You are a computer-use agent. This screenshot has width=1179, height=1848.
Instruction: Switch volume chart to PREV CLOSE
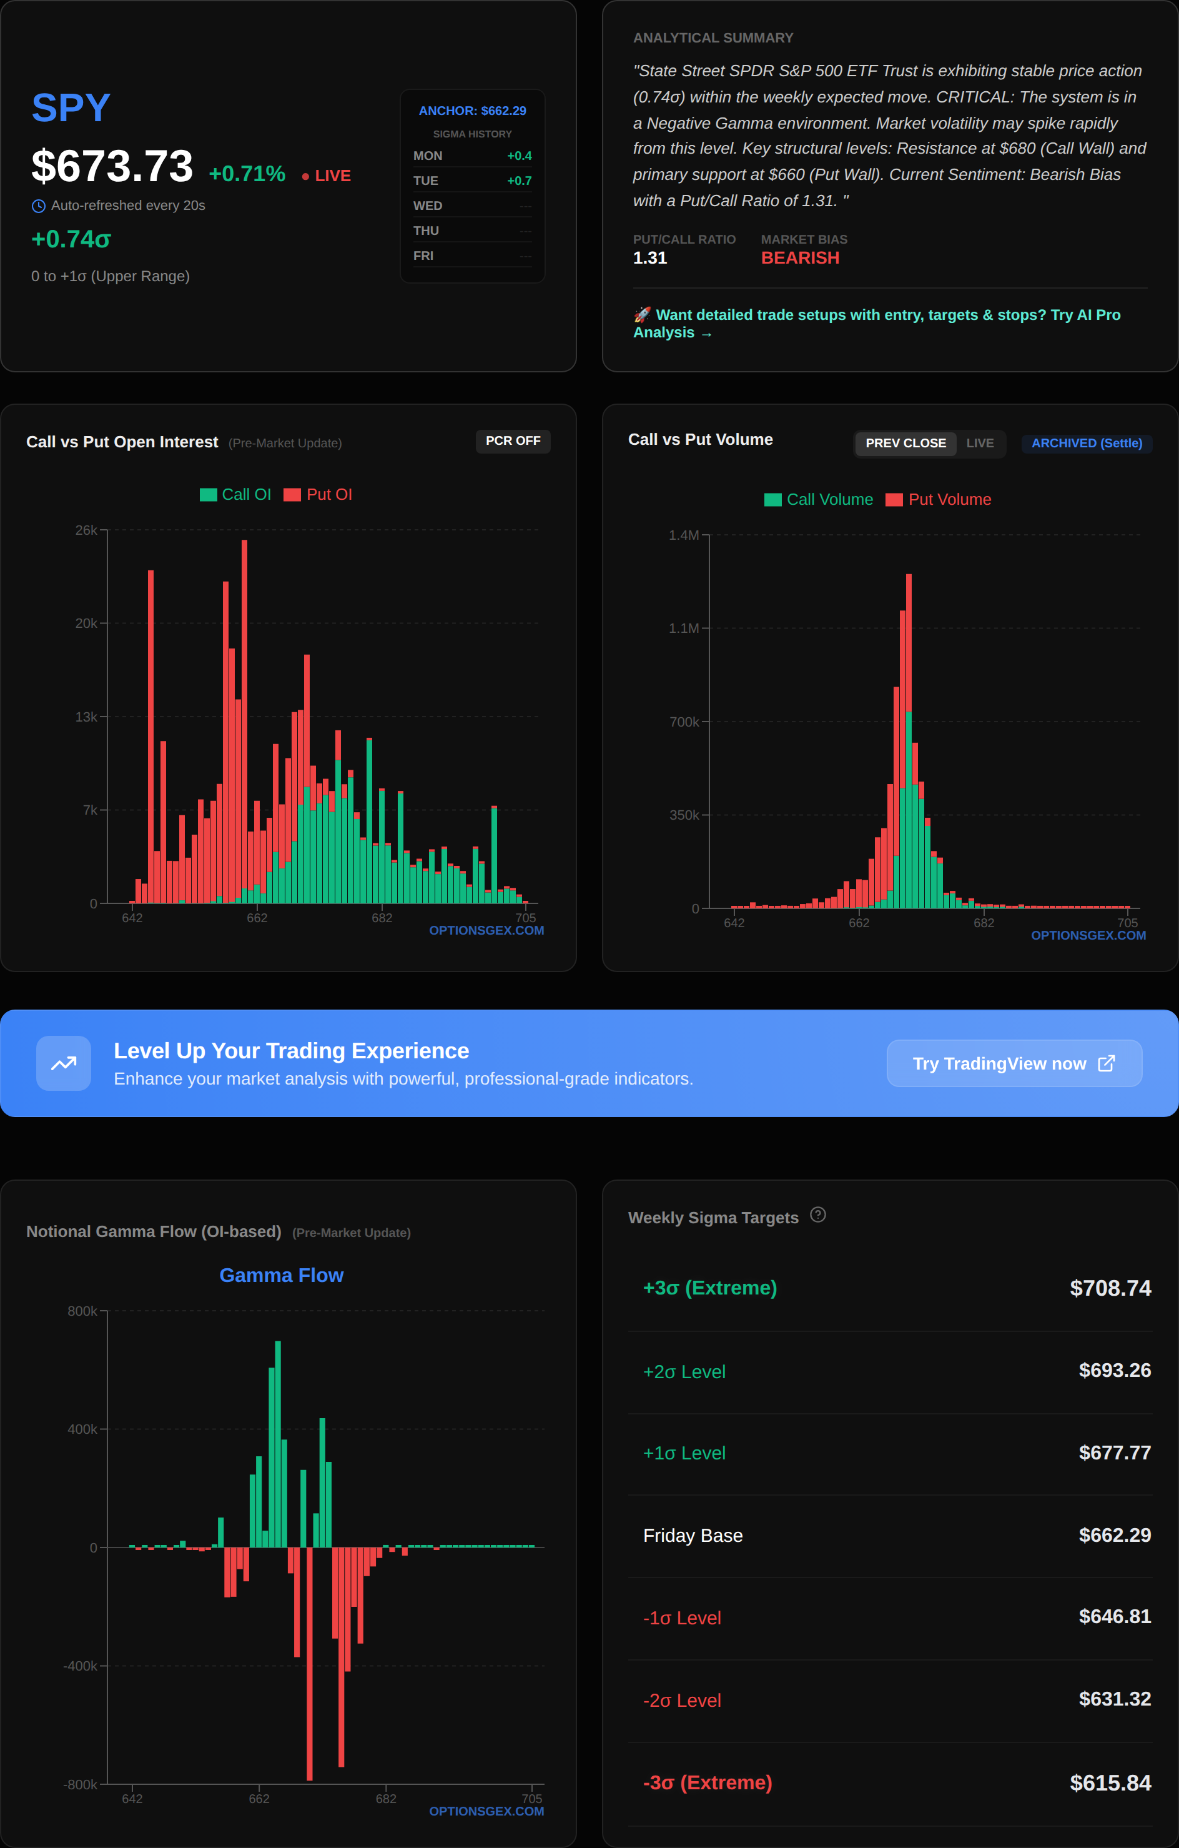point(905,443)
